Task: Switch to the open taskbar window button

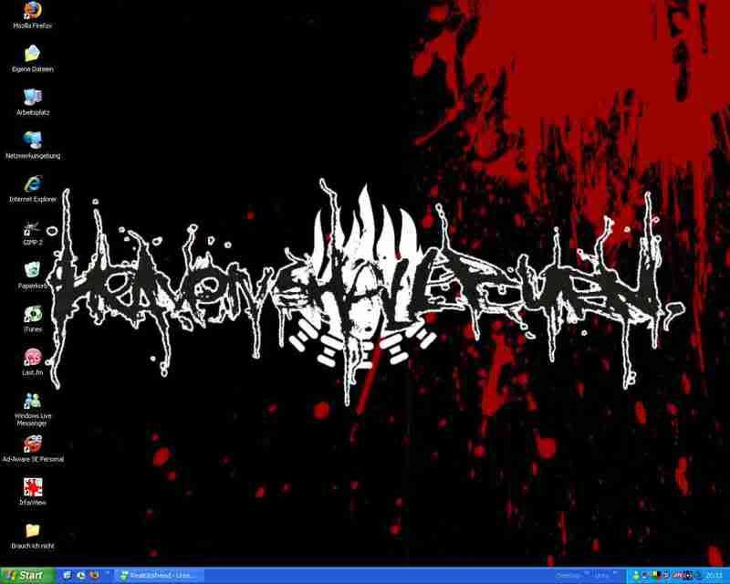Action: (159, 576)
